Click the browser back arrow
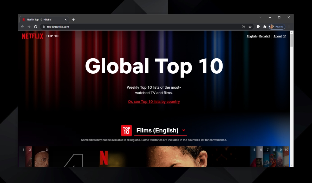312x183 pixels. pyautogui.click(x=22, y=27)
